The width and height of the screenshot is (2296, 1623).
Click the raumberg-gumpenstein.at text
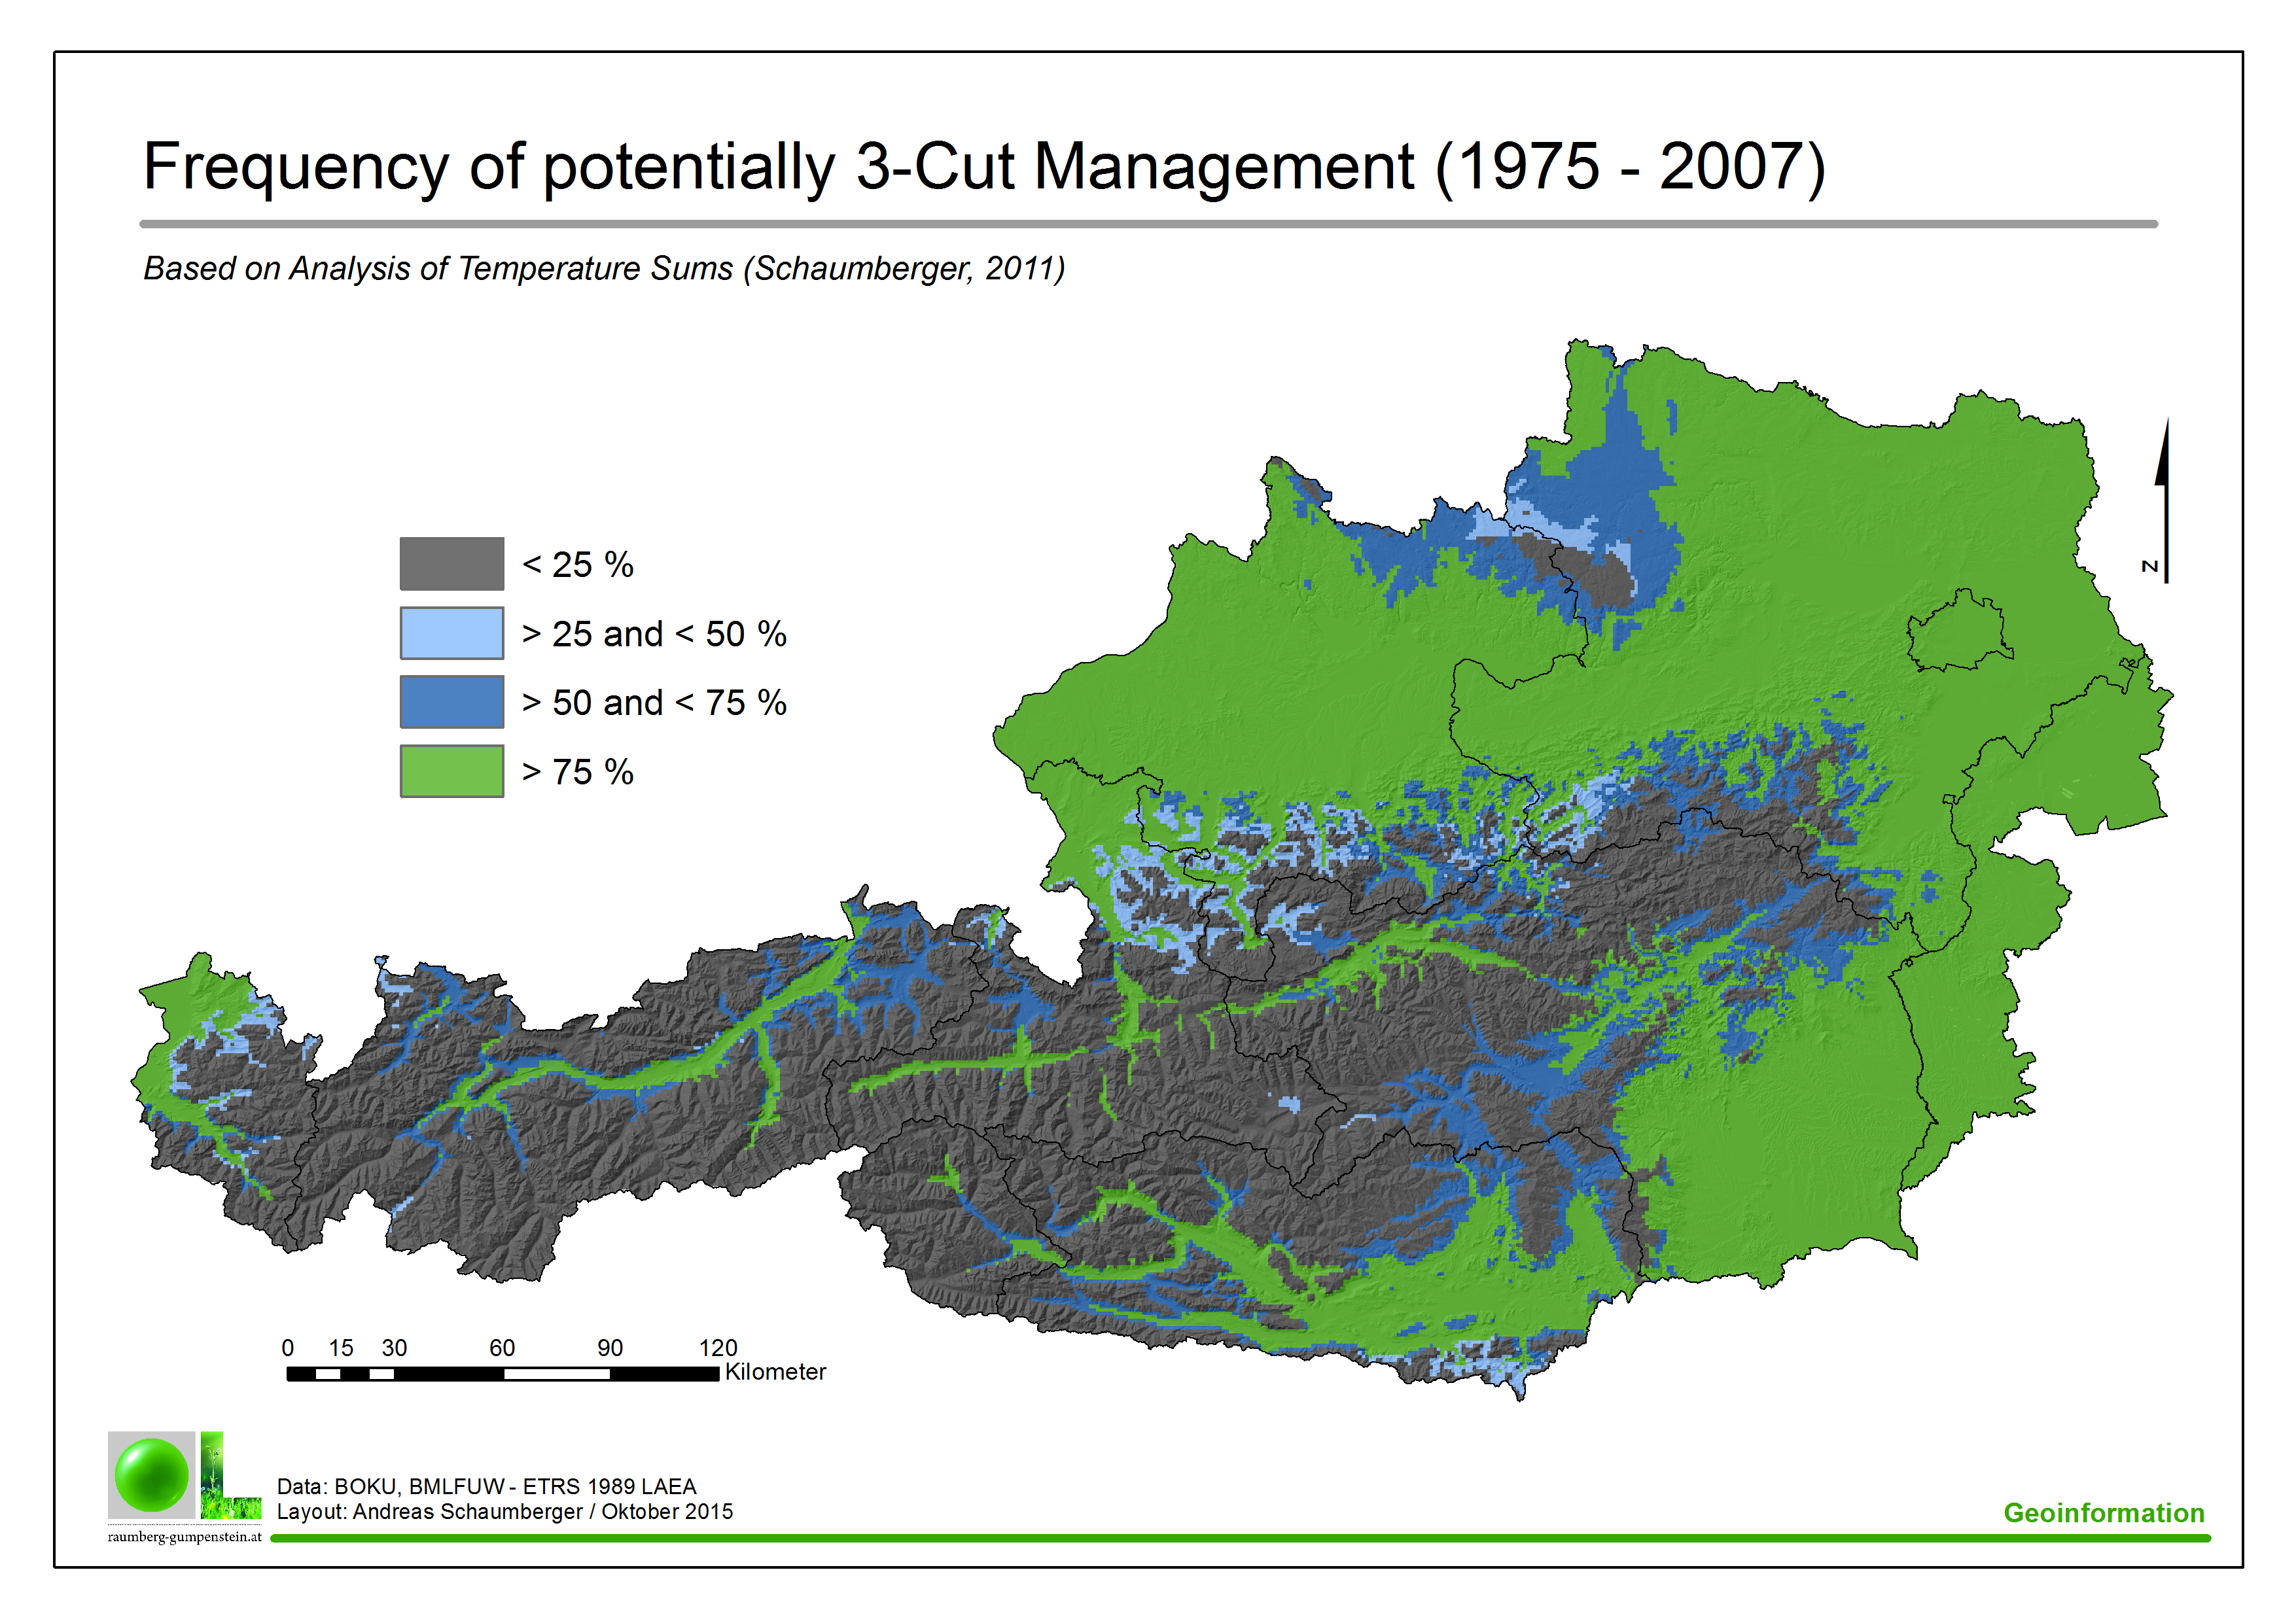185,1537
